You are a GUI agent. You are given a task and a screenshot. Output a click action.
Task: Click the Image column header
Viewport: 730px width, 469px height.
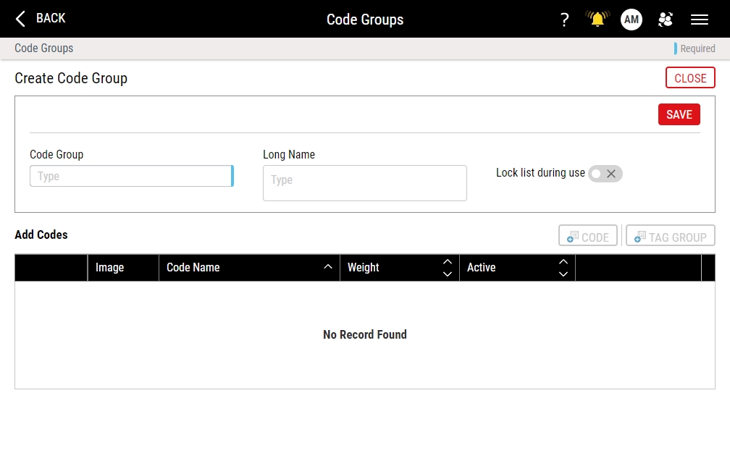[110, 268]
